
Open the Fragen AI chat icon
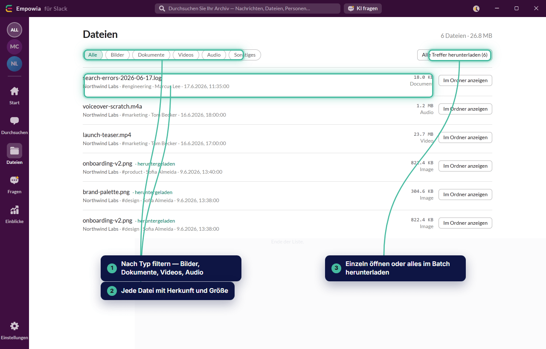pos(15,180)
